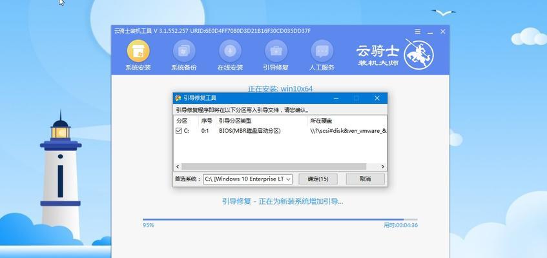
Task: Click the horizontal scrollbar thumb in partition list
Action: tap(274, 166)
